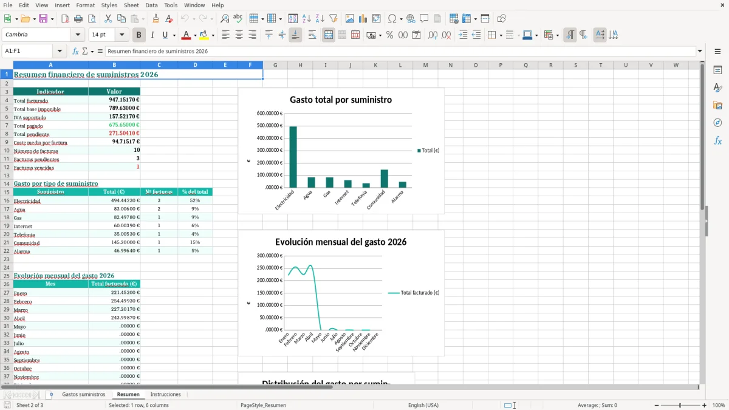Sort the data in descending order
The height and width of the screenshot is (410, 729).
tap(320, 19)
